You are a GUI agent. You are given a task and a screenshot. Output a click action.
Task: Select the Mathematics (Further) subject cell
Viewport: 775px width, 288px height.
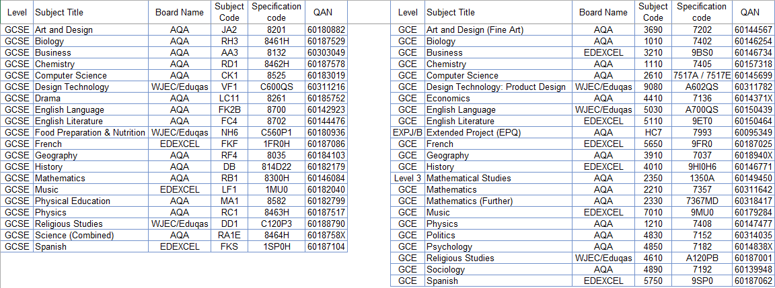(x=499, y=201)
